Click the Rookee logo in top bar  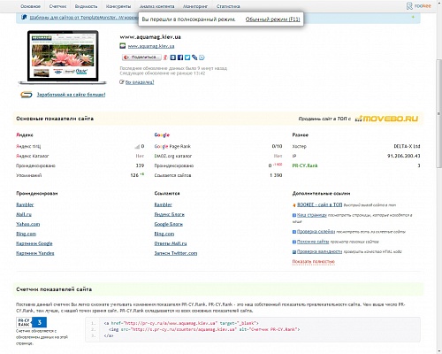coord(419,6)
